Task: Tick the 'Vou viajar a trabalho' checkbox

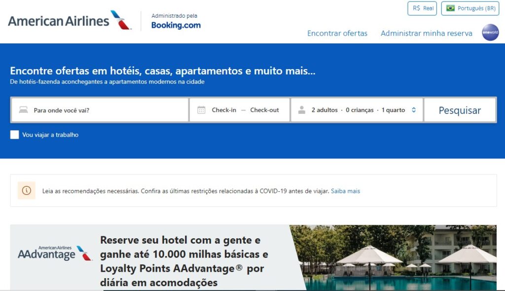Action: click(14, 135)
